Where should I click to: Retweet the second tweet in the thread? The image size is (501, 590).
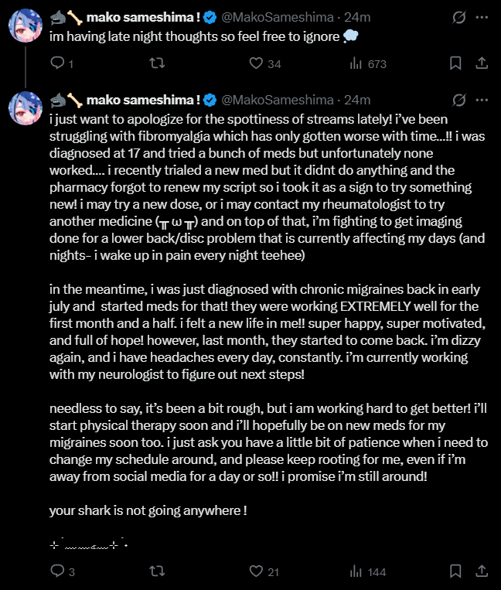[x=157, y=571]
